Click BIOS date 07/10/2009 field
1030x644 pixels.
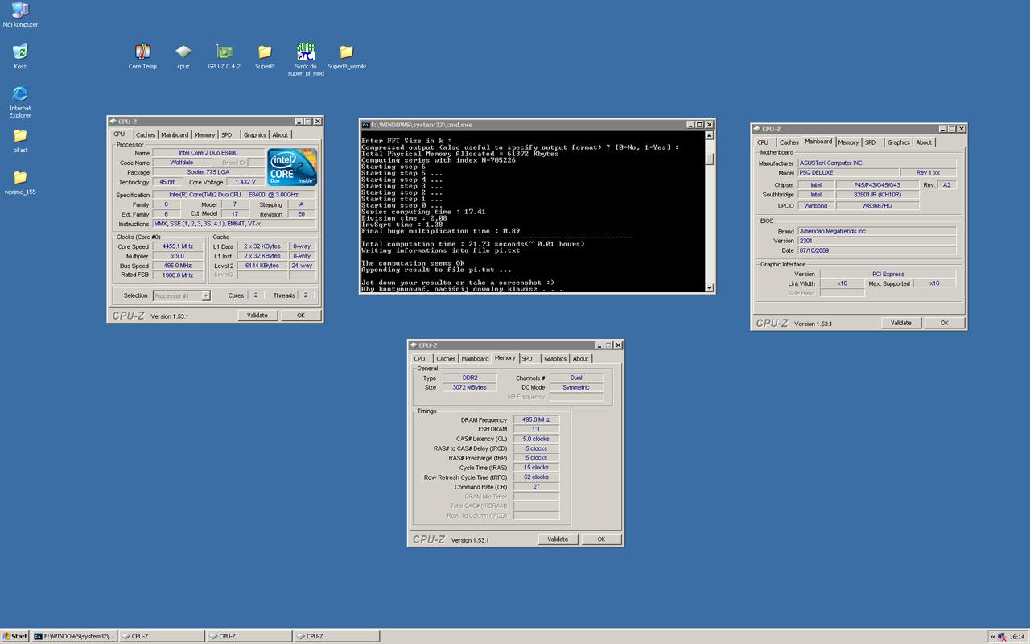tap(876, 250)
